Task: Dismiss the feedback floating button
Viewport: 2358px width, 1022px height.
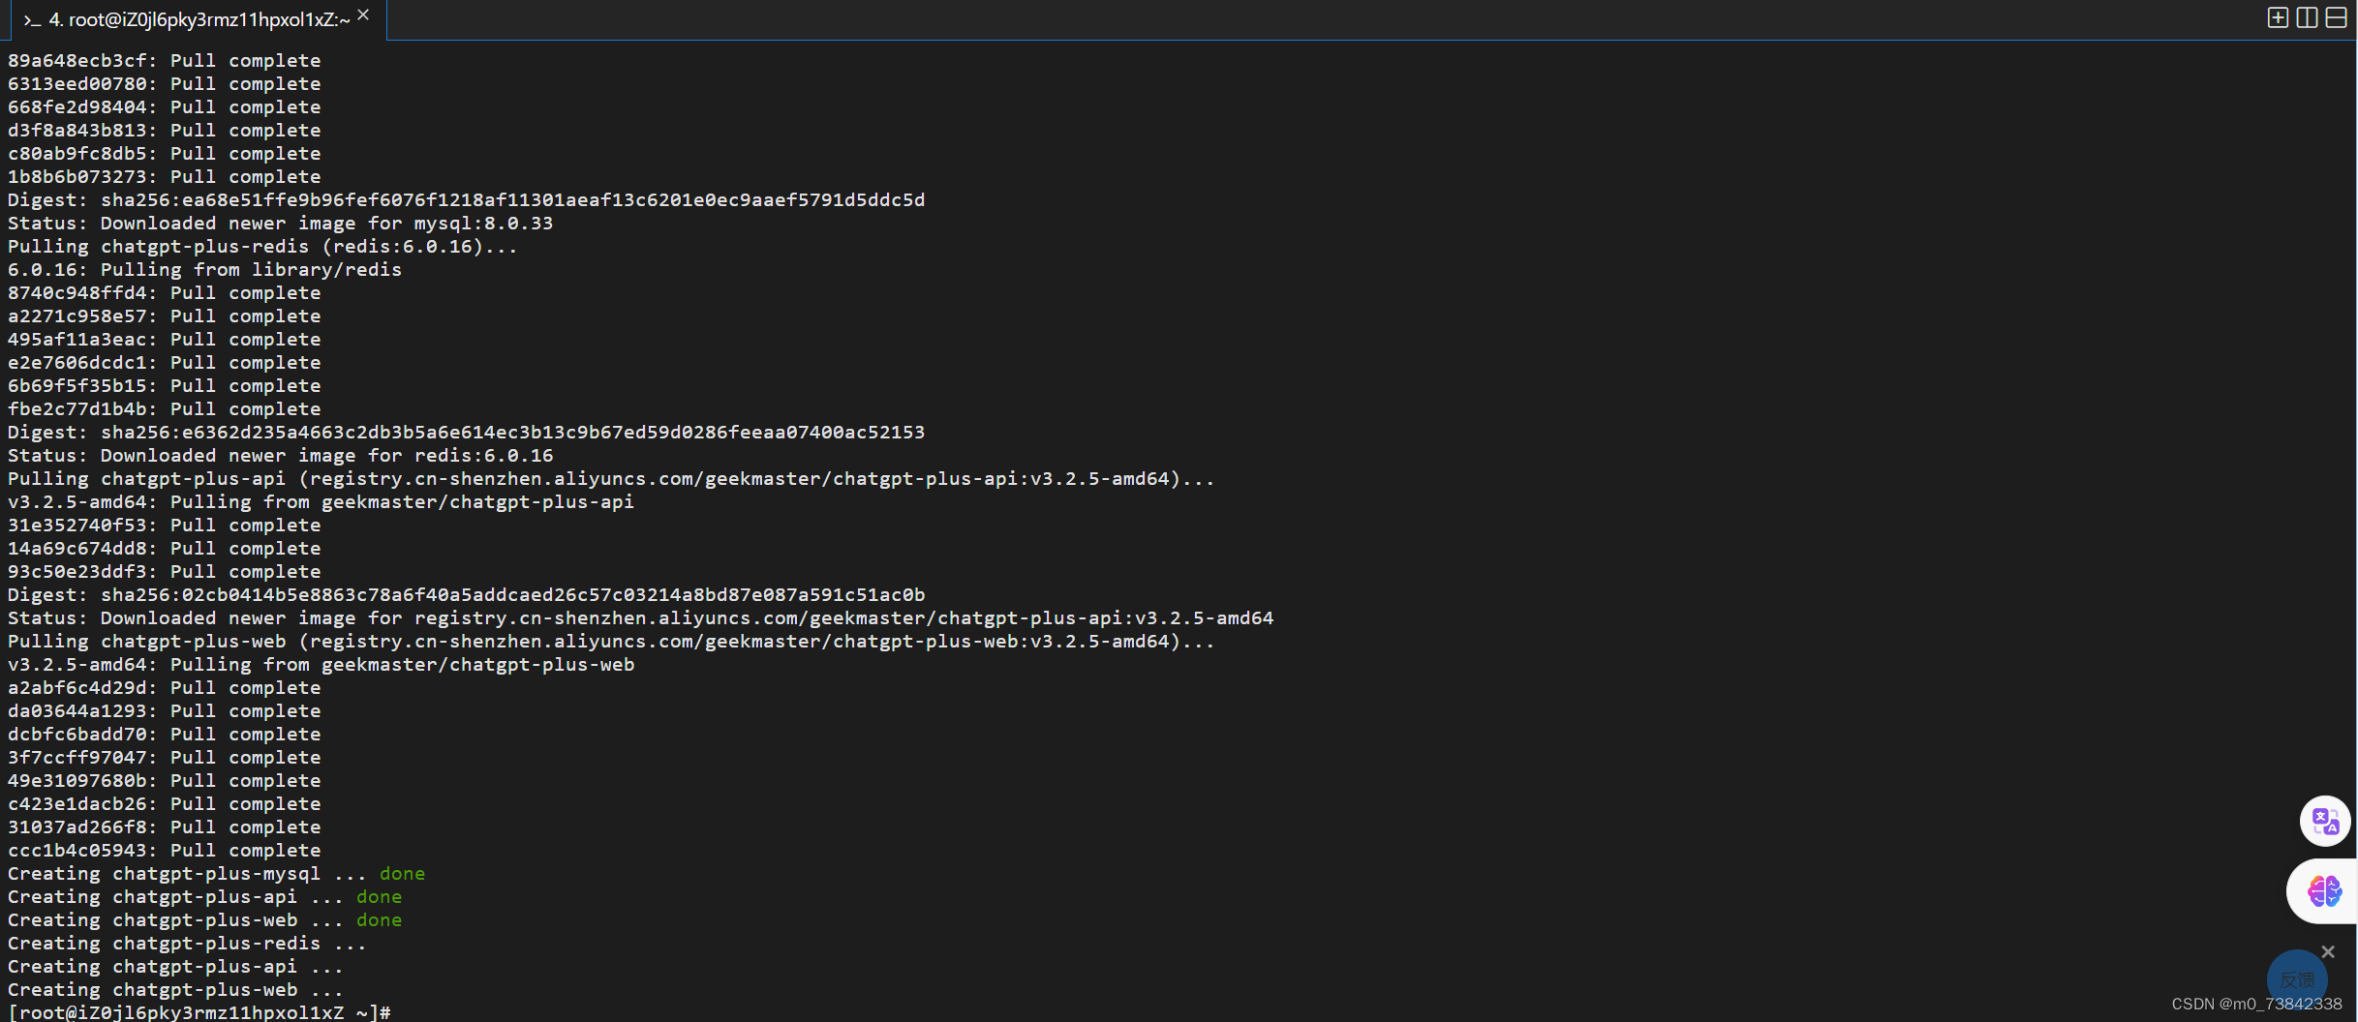Action: [2328, 952]
